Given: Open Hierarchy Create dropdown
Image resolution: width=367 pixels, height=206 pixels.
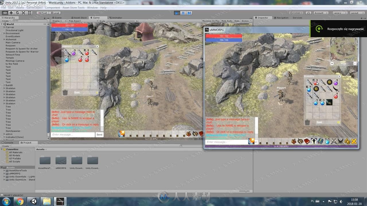Looking at the screenshot, I should point(6,21).
